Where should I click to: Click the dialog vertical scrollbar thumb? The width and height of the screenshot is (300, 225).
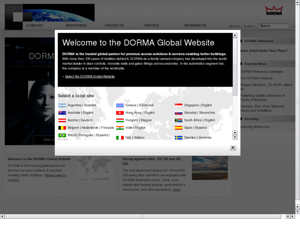(x=235, y=66)
